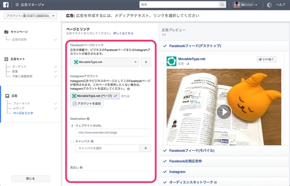Open the profile name dropdown arrow
This screenshot has width=290, height=186.
click(256, 5)
